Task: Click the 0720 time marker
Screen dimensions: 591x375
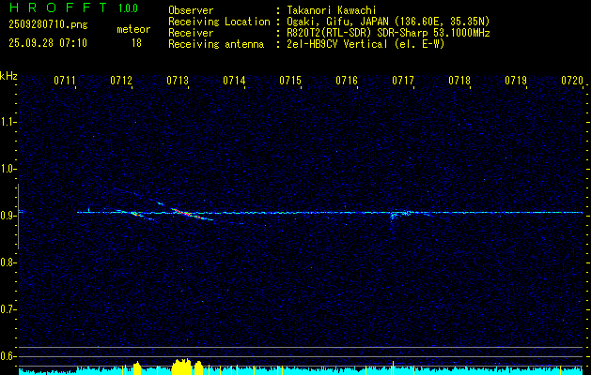Action: point(571,81)
